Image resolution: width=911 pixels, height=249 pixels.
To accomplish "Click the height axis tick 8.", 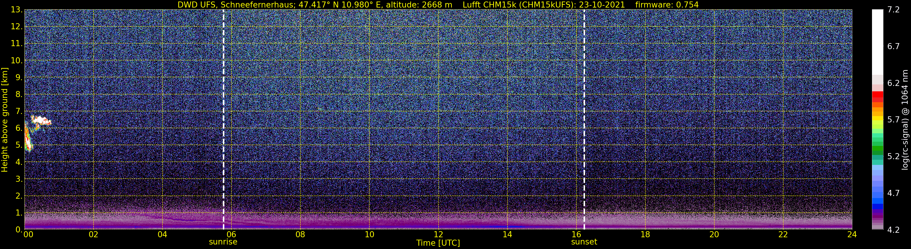I will (19, 95).
